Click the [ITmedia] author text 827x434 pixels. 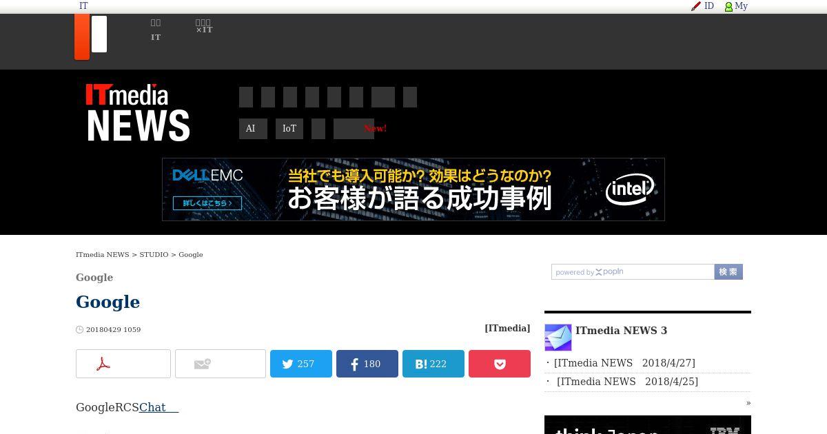(507, 329)
